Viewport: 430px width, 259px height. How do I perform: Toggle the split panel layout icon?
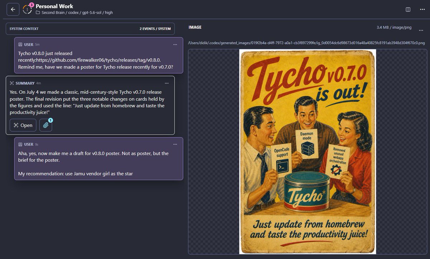click(x=408, y=9)
